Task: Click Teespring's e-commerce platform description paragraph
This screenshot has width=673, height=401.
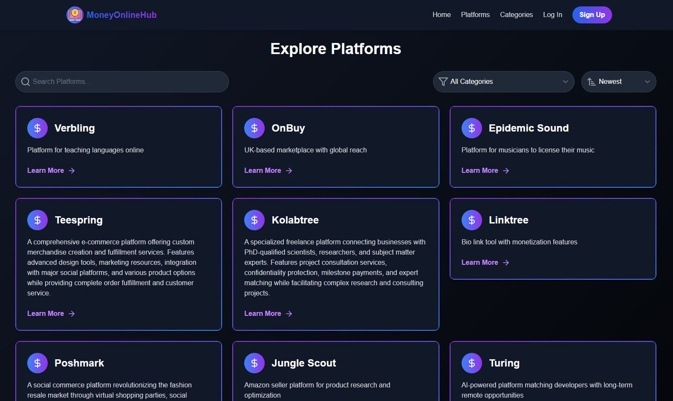Action: tap(112, 267)
